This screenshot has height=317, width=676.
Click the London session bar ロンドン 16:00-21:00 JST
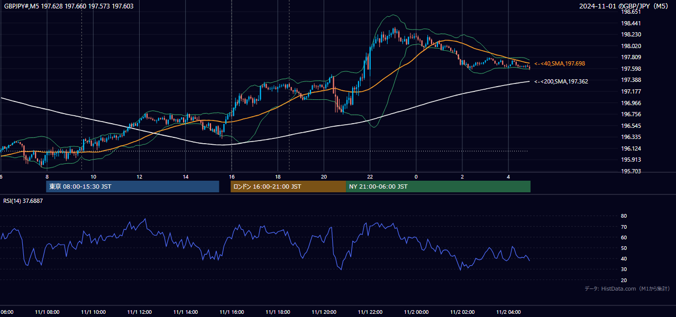click(288, 187)
